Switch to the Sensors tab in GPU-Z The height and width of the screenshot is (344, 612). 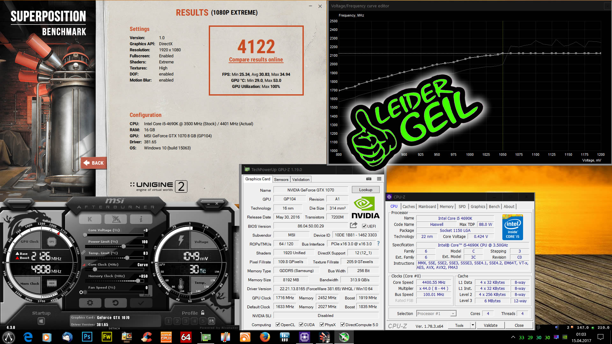pyautogui.click(x=281, y=179)
